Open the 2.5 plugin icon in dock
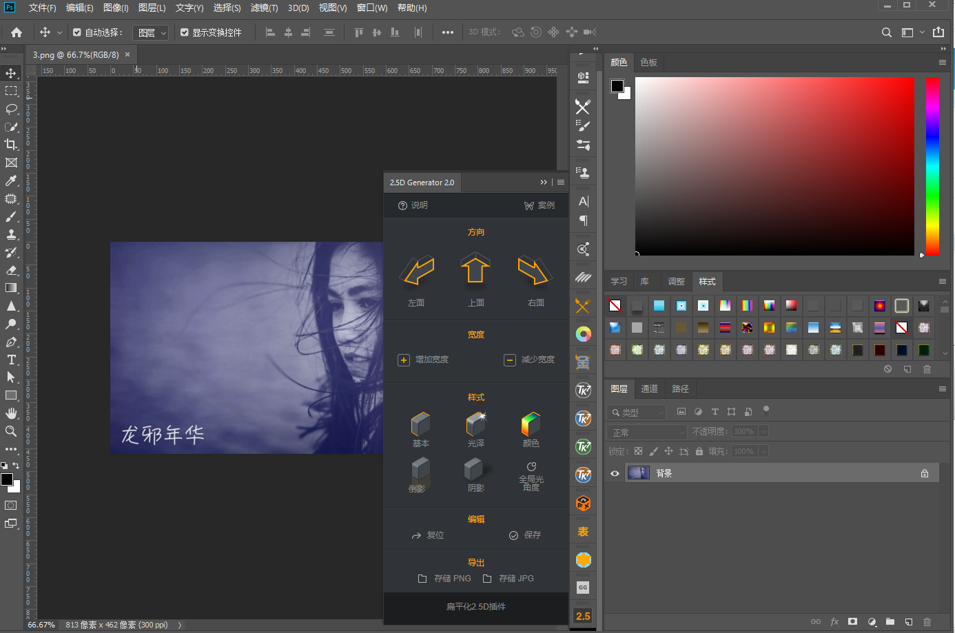The width and height of the screenshot is (955, 633). coord(583,616)
